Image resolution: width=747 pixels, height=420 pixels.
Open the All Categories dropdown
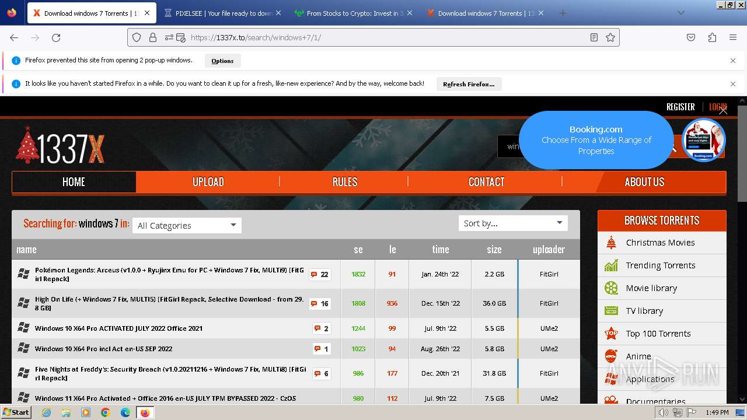[x=187, y=225]
